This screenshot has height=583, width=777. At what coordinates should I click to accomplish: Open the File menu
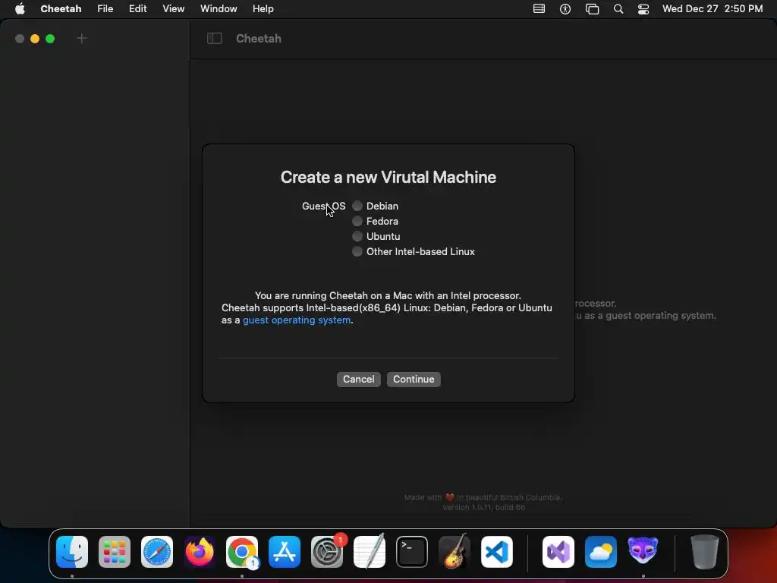(x=105, y=9)
